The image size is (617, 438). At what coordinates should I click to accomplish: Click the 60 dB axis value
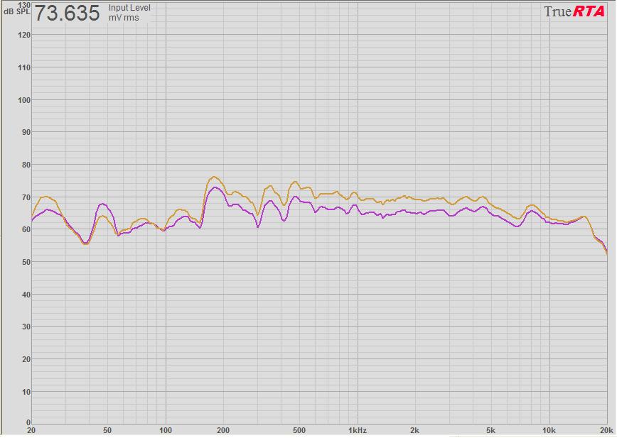tap(26, 229)
